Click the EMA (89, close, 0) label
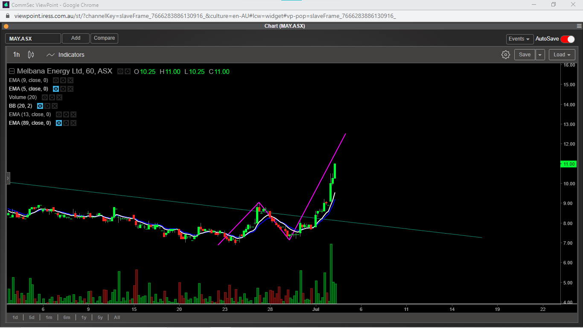The height and width of the screenshot is (328, 583). [30, 123]
